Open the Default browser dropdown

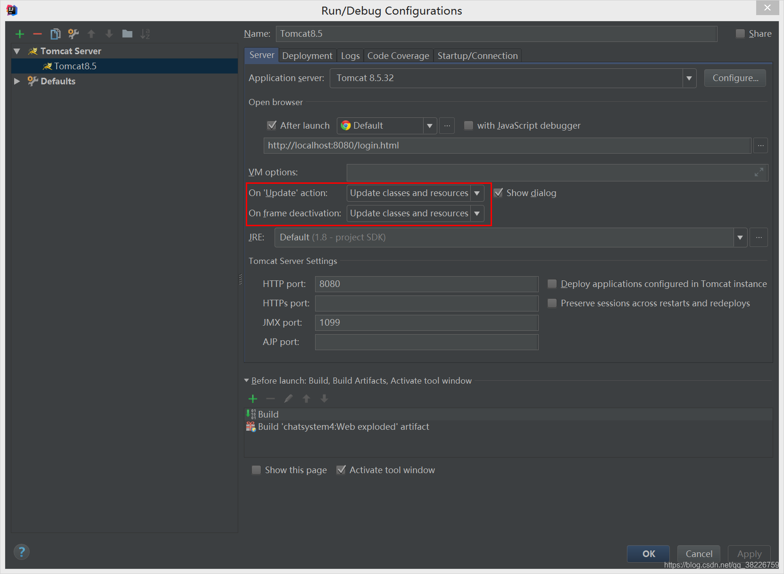[x=430, y=126]
